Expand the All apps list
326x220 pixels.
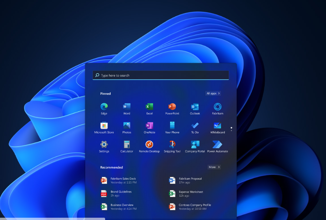pos(213,93)
